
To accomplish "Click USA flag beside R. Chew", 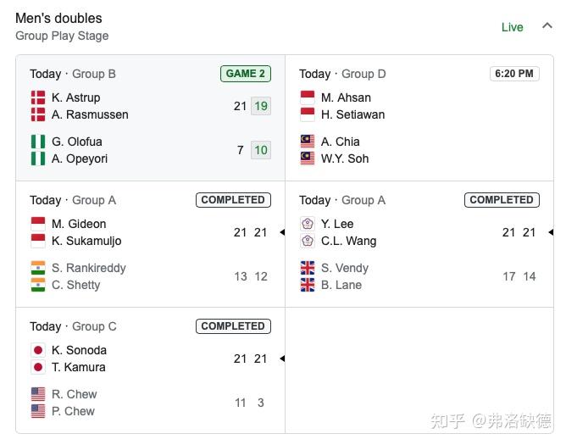I will (x=38, y=394).
